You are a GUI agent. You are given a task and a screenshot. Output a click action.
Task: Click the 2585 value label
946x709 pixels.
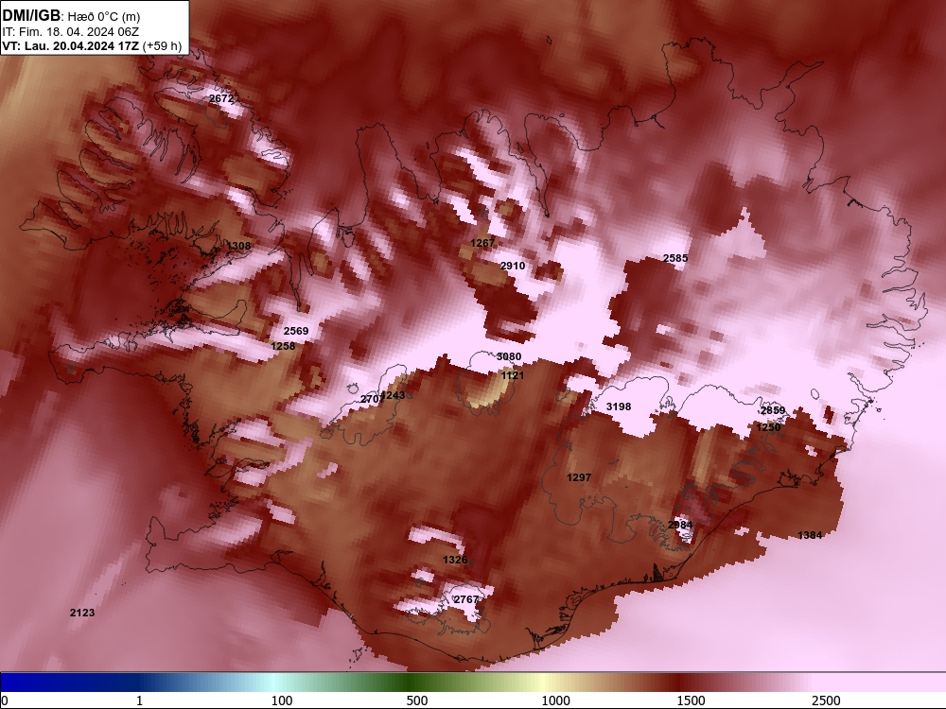(675, 258)
